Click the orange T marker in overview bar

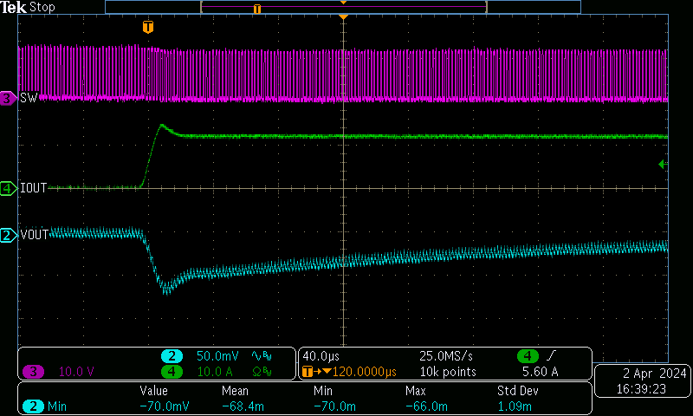256,9
